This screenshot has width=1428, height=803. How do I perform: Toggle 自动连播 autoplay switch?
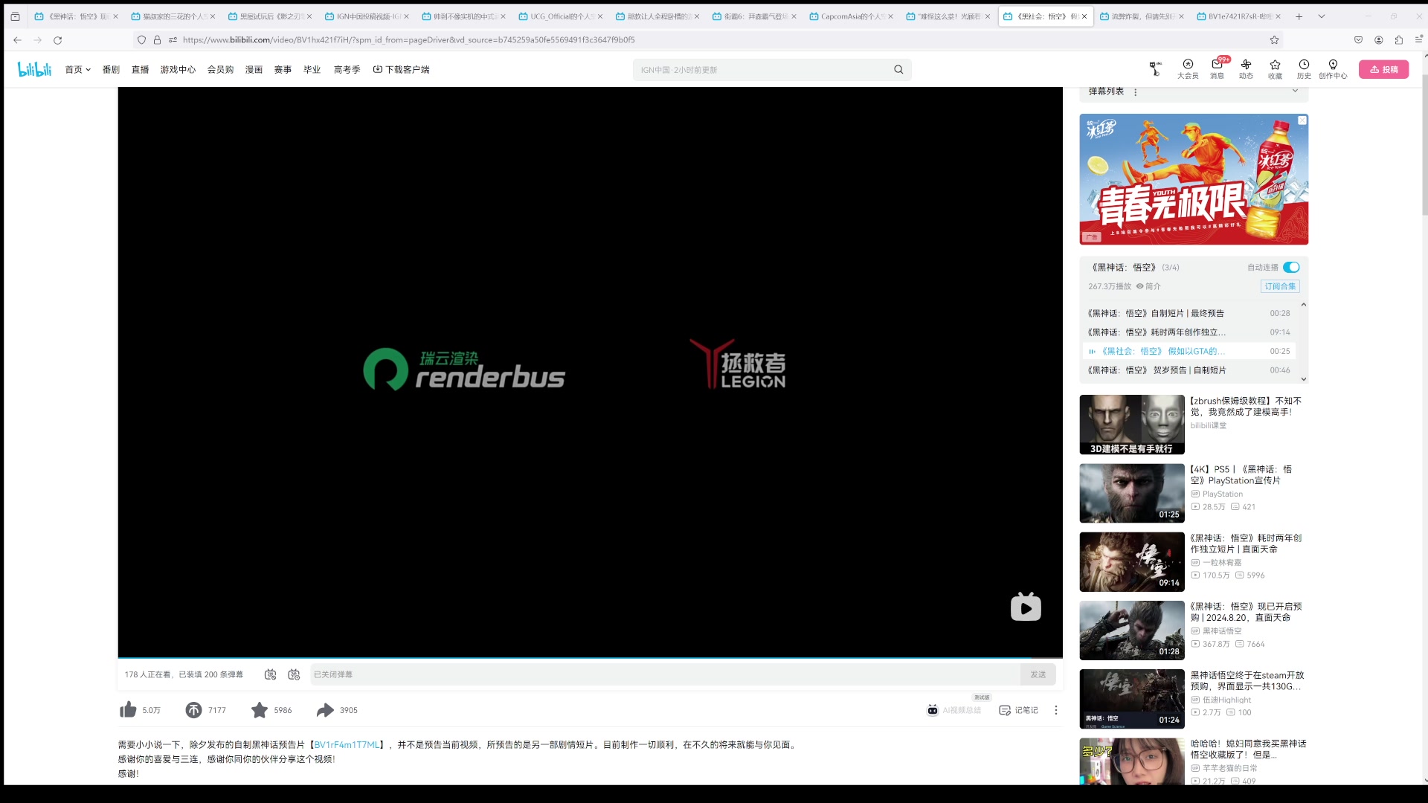1291,267
